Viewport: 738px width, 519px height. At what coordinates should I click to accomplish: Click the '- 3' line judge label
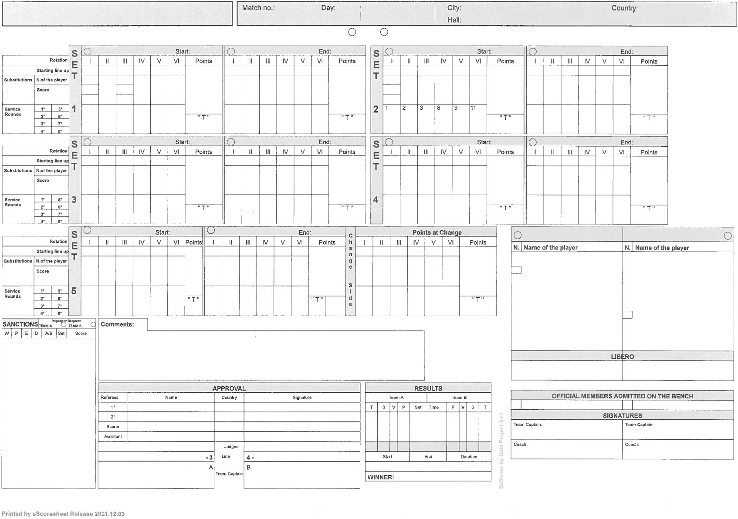pyautogui.click(x=209, y=458)
